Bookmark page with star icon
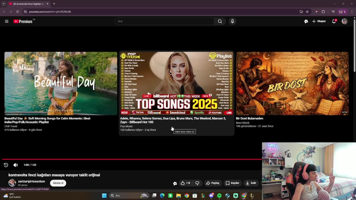Viewport: 356px width, 200px height. click(x=307, y=12)
